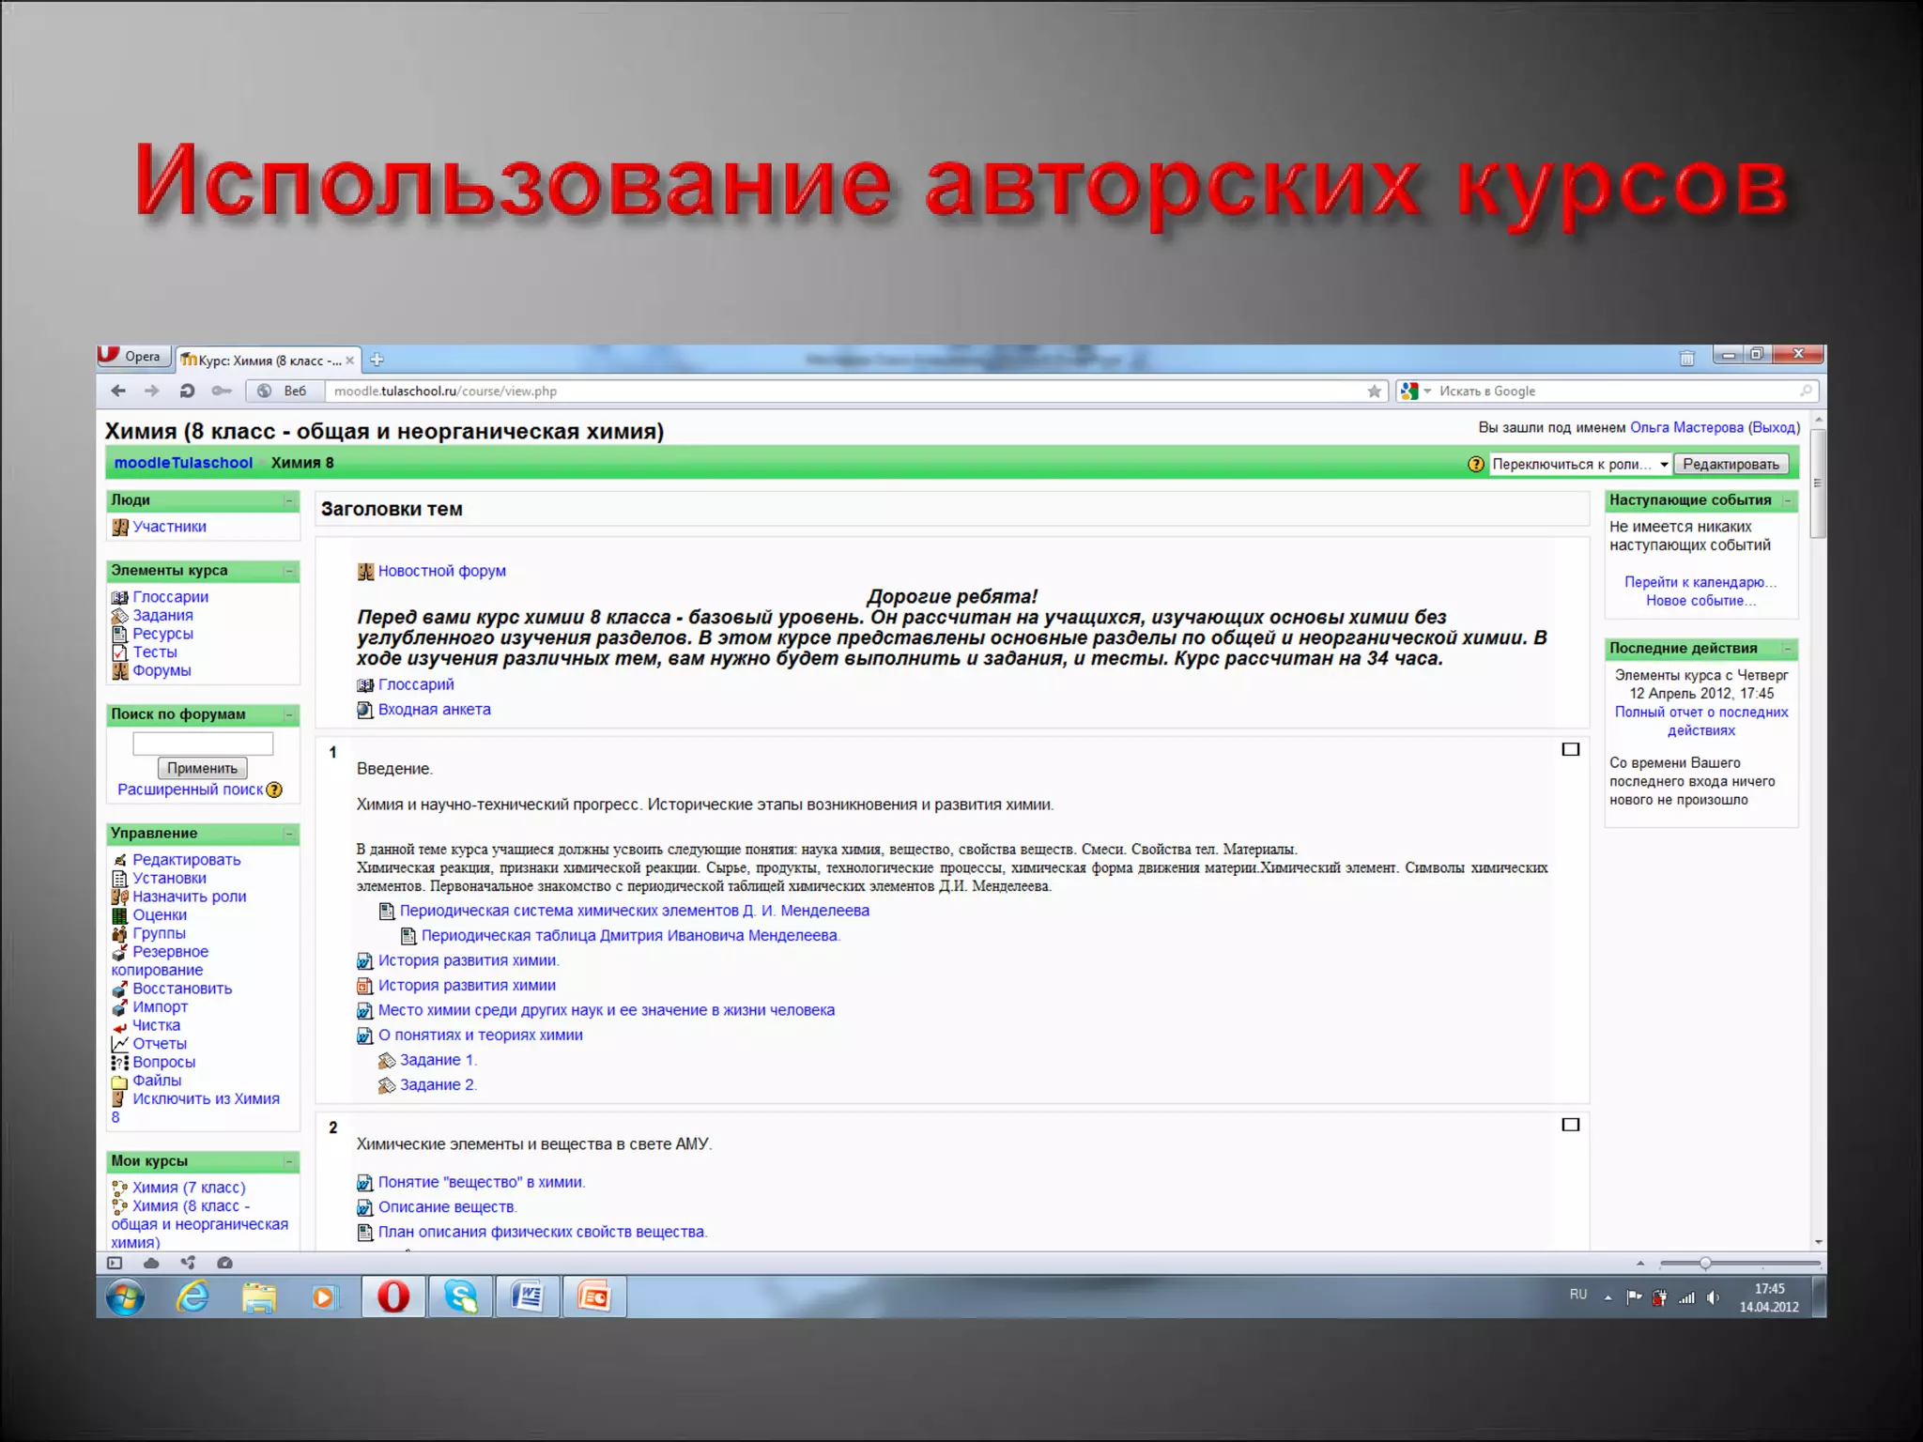Click the help icon beside Расширенный поиск
The image size is (1923, 1442).
click(274, 790)
